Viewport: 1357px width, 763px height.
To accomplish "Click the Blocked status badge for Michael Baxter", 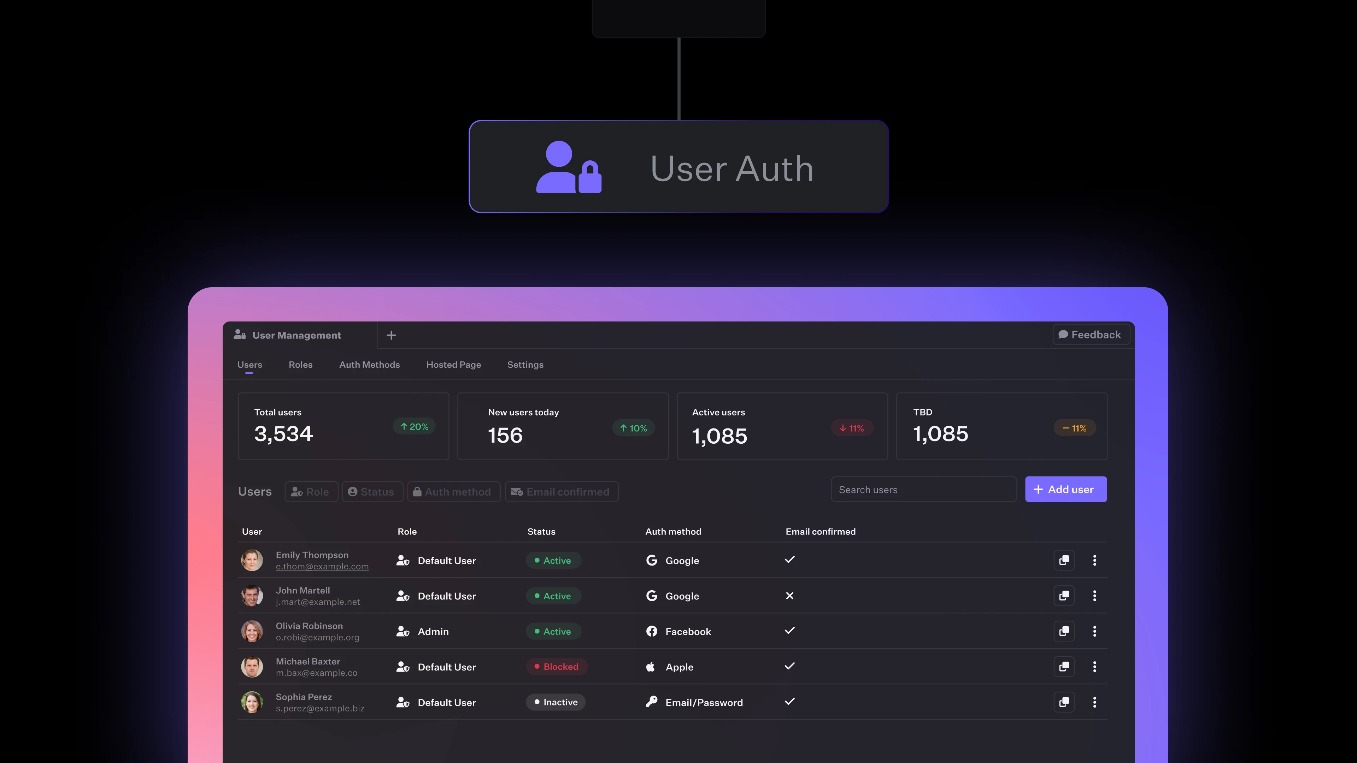I will click(x=557, y=667).
